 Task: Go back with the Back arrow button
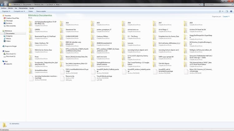pos(2,5)
